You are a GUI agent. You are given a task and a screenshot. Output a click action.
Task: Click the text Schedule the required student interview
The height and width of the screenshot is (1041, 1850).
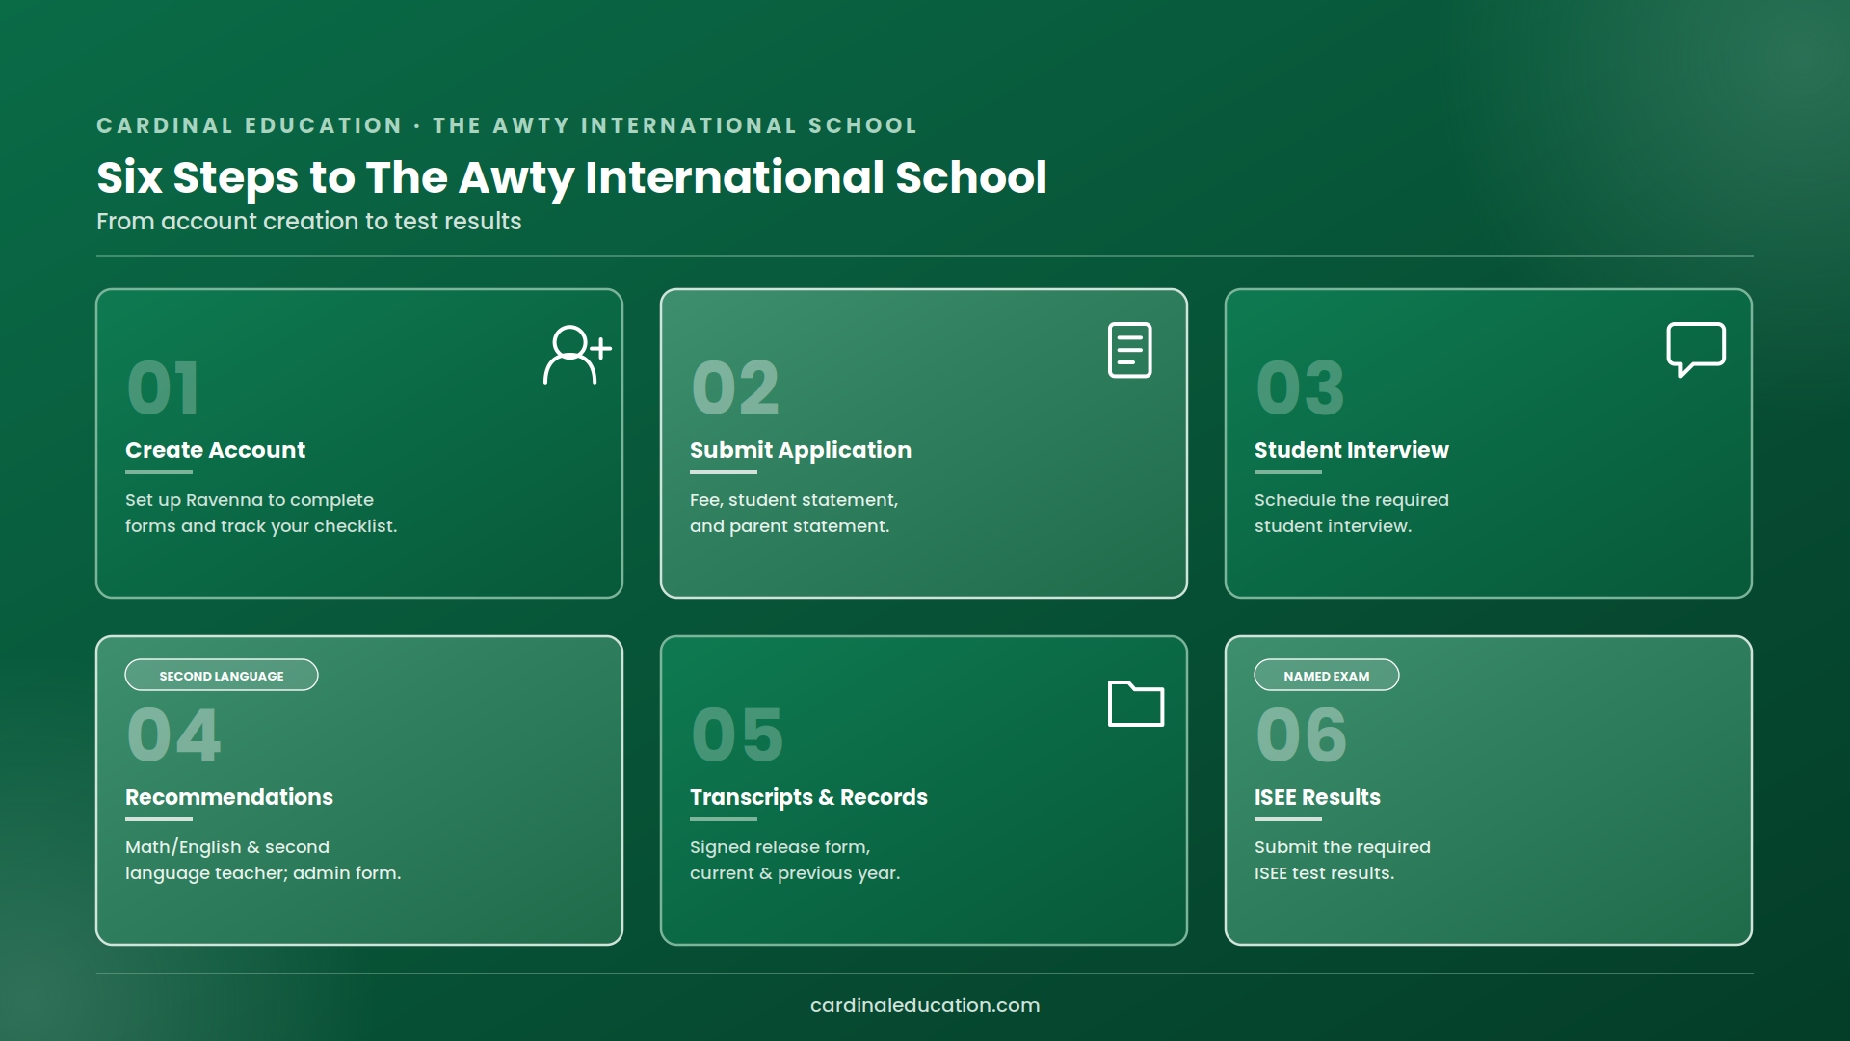click(1352, 513)
